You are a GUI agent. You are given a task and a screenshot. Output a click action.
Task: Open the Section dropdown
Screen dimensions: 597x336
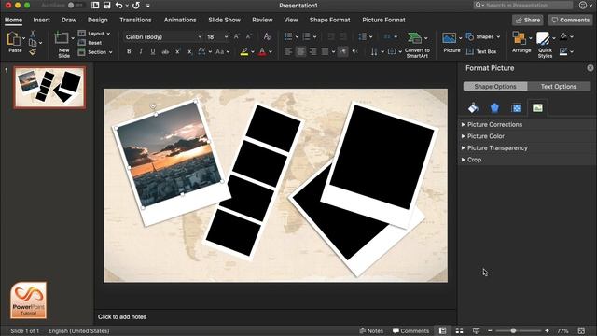click(95, 52)
